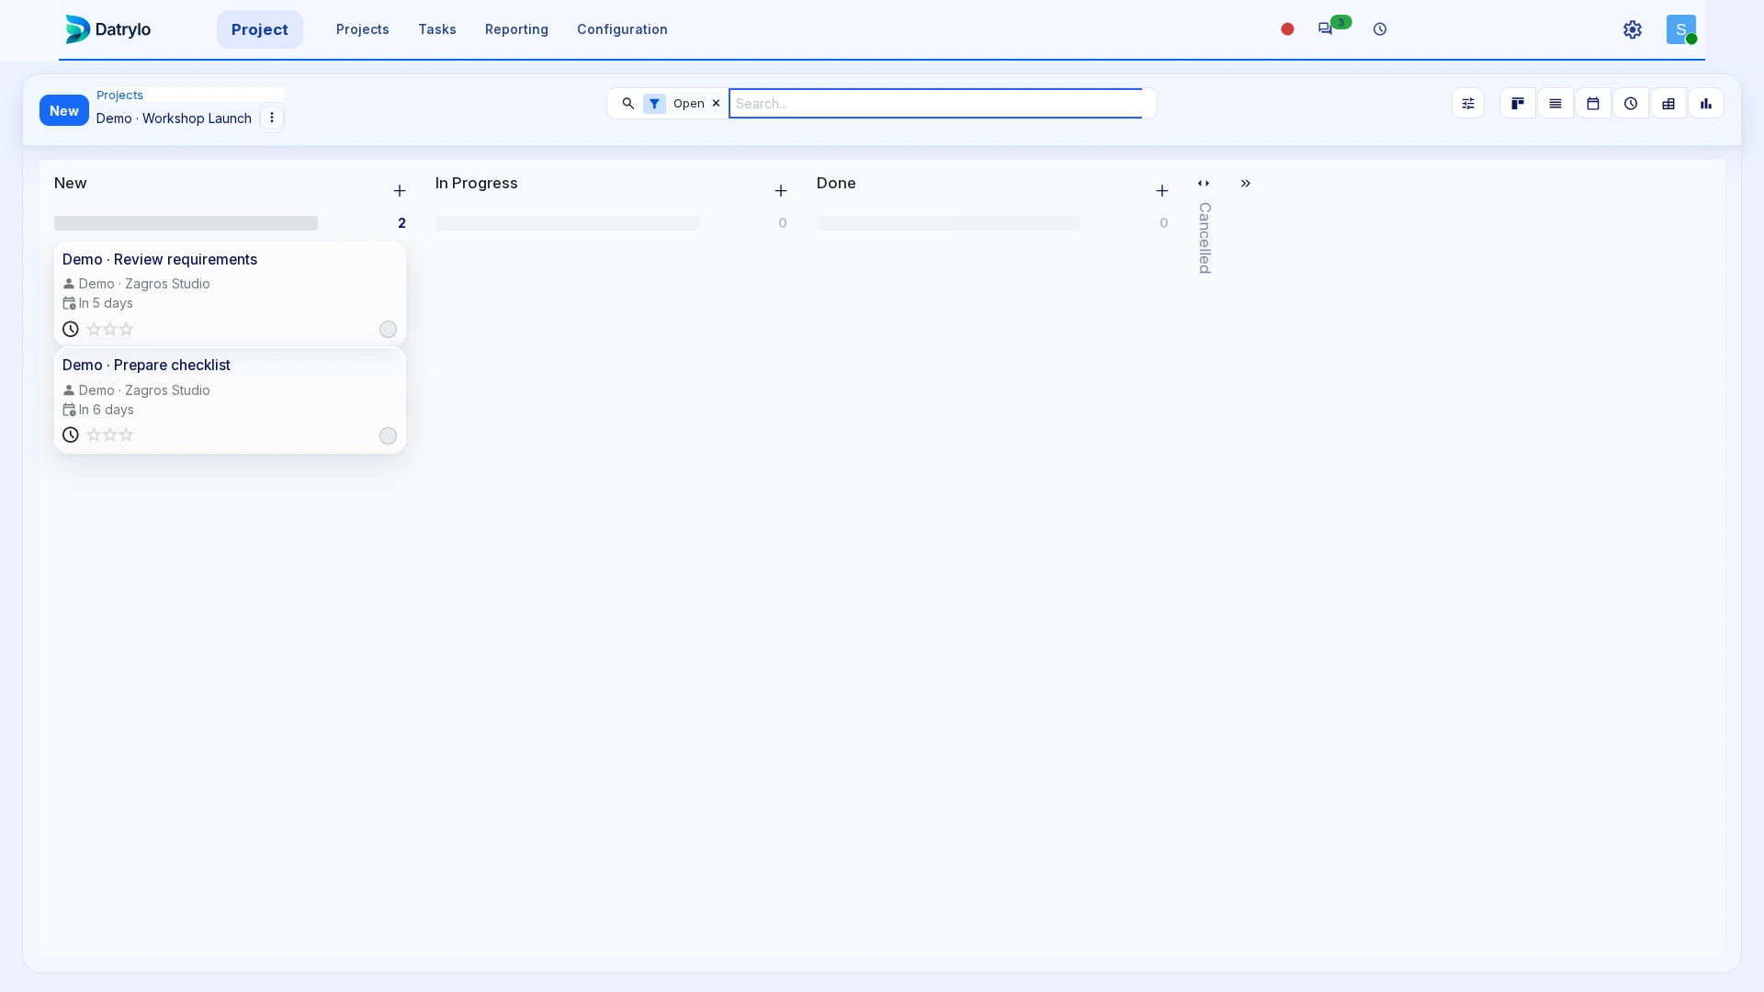Switch to Graph view
The width and height of the screenshot is (1764, 992).
(x=1706, y=104)
